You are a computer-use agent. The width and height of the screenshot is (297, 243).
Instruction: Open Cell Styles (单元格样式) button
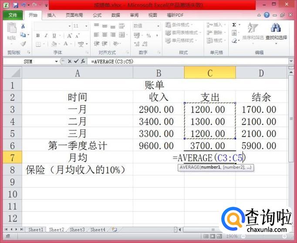pos(181,41)
